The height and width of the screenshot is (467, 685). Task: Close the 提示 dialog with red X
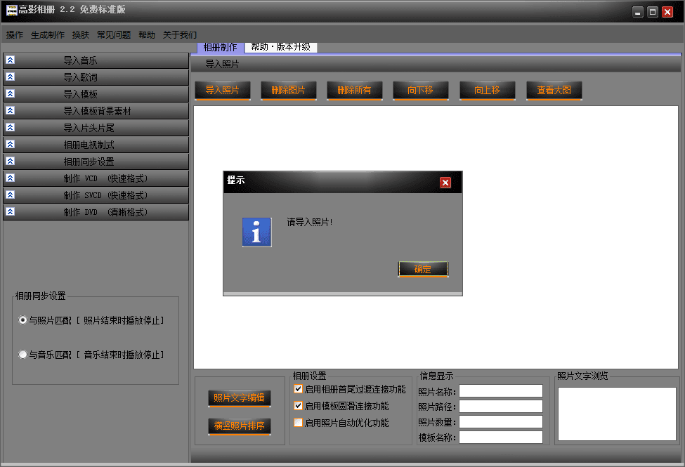(x=445, y=183)
